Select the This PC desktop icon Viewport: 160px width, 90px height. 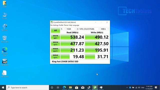5,16
